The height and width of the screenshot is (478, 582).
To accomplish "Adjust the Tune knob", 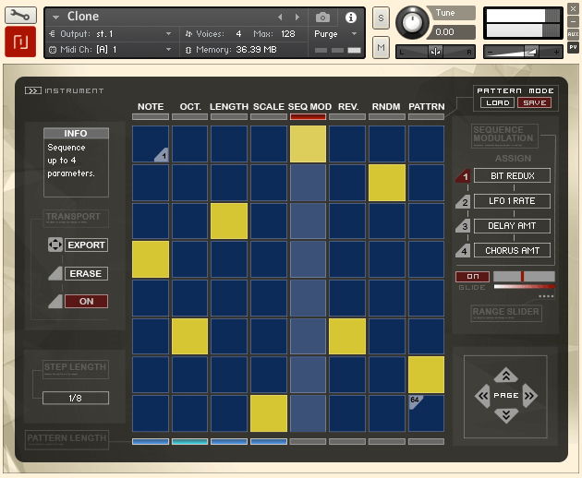I will click(x=411, y=22).
